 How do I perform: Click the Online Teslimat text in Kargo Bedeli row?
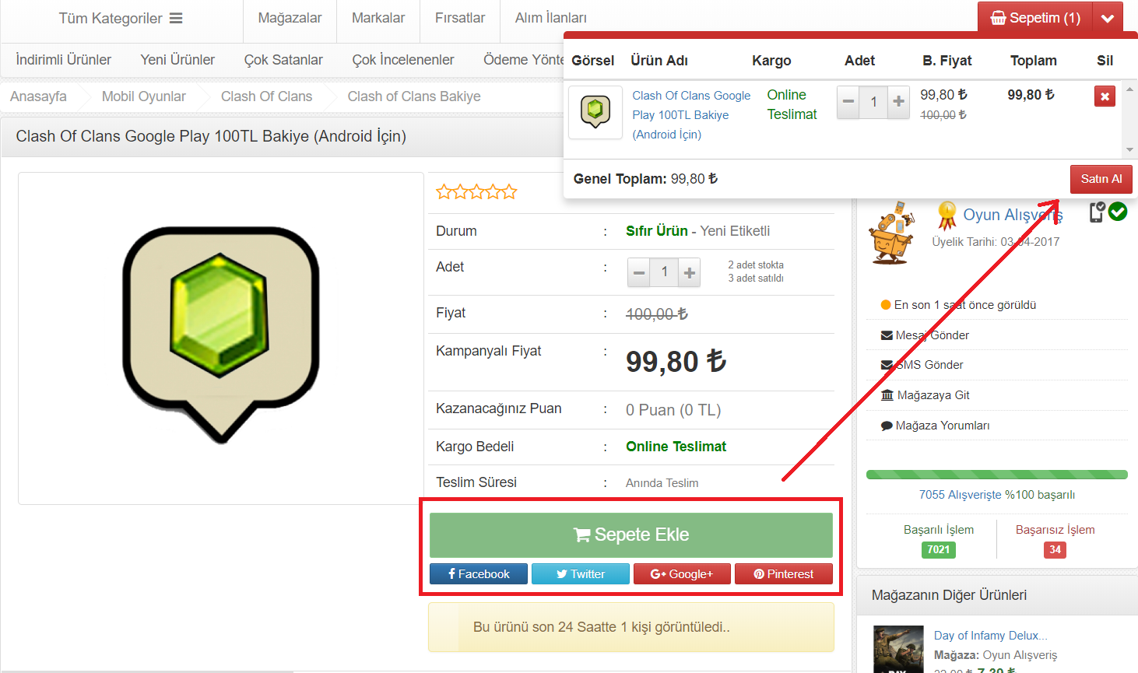pos(676,447)
